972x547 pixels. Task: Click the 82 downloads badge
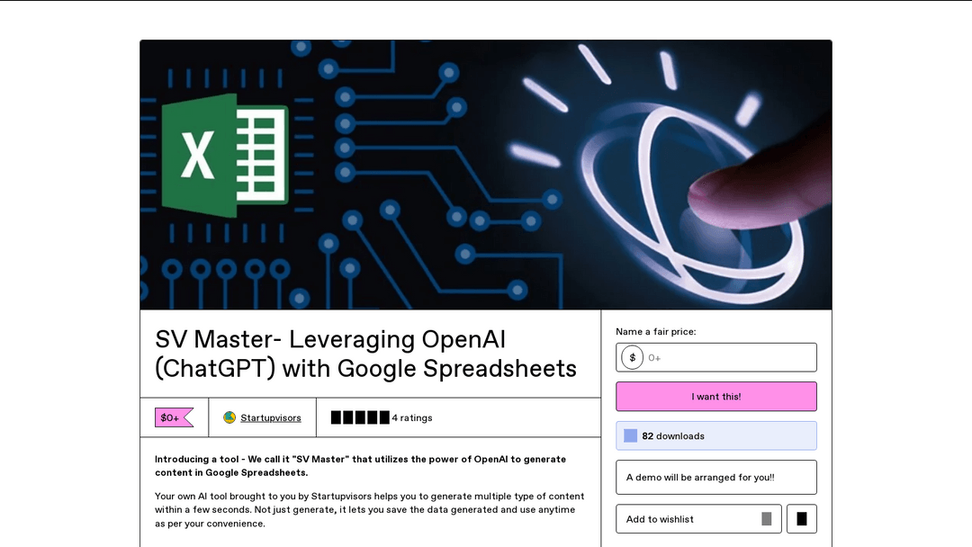point(716,435)
